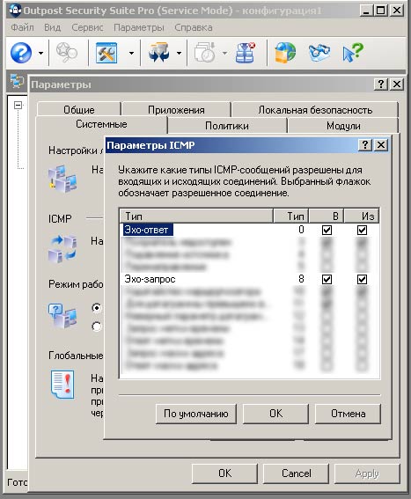Toggle outgoing checkbox for Эхо-запрос
The height and width of the screenshot is (499, 411).
[x=362, y=279]
